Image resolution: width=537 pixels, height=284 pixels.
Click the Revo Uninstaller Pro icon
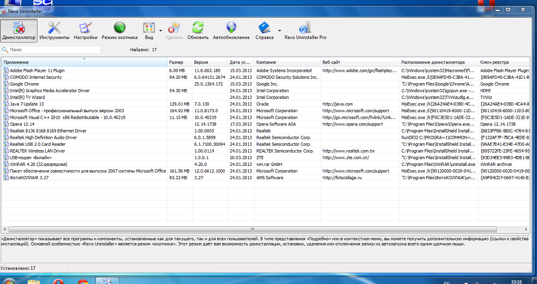click(305, 31)
